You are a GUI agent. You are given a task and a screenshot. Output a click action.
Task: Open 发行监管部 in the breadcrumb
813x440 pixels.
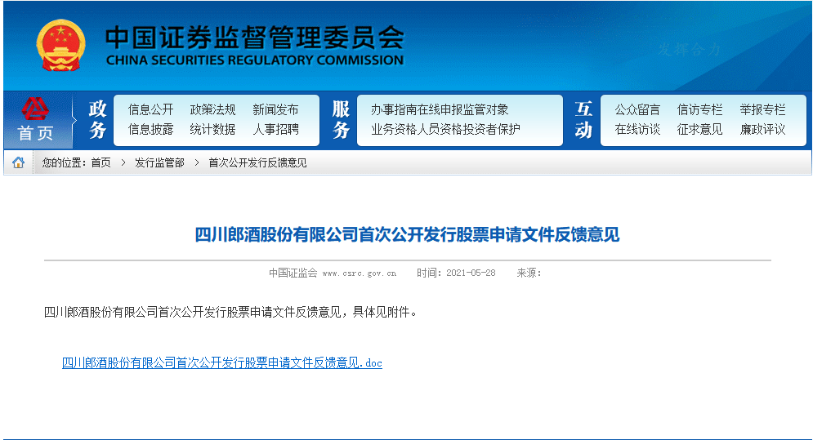[x=159, y=162]
